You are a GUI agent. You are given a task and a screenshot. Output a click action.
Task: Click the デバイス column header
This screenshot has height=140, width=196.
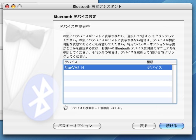pos(105,62)
